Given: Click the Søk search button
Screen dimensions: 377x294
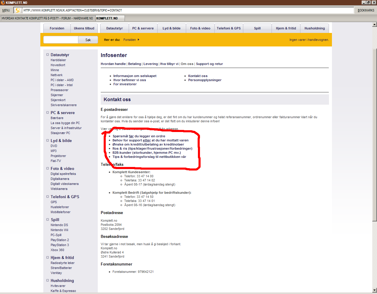Looking at the screenshot, I should click(88, 40).
